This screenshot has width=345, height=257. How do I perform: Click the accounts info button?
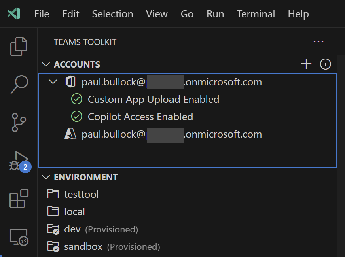pos(325,64)
